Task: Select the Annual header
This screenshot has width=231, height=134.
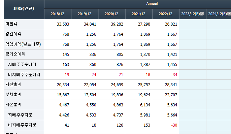Action: tap(152, 3)
